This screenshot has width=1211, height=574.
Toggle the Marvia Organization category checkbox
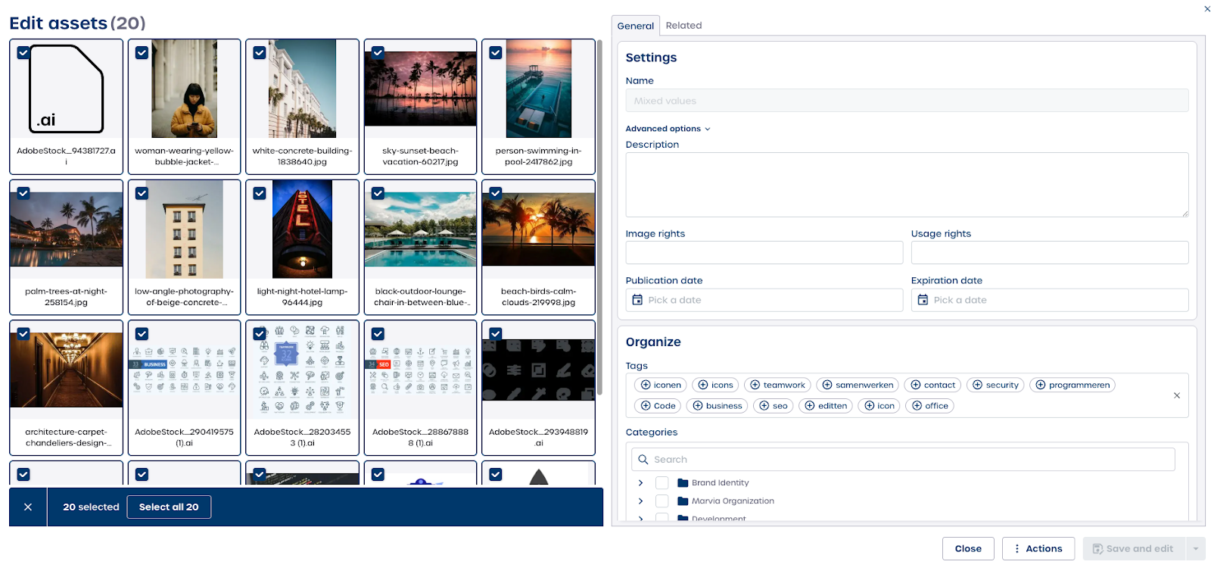point(662,501)
